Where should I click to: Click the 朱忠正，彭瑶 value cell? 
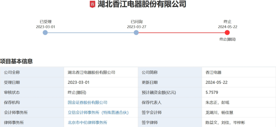(x=239, y=103)
